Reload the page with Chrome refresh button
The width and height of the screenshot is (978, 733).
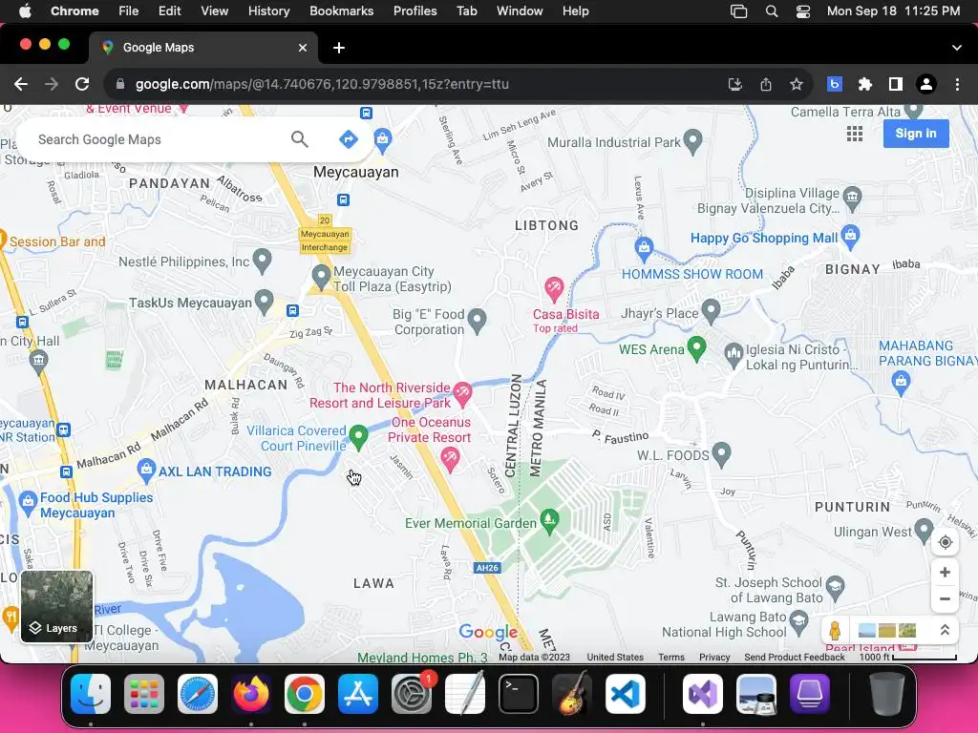(82, 84)
